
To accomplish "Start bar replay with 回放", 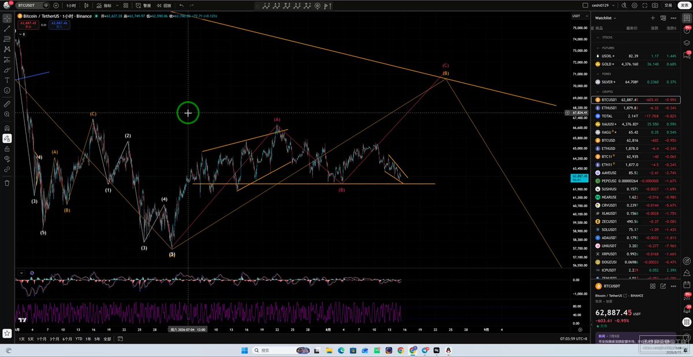I will pyautogui.click(x=165, y=5).
